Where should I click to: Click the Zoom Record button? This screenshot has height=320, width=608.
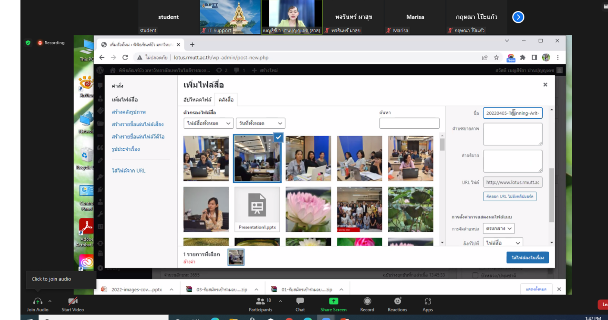(367, 304)
